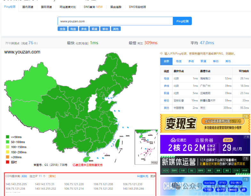This screenshot has height=196, width=251.
Task: Click the 100~150ms legend swatch
Action: [x=8, y=147]
